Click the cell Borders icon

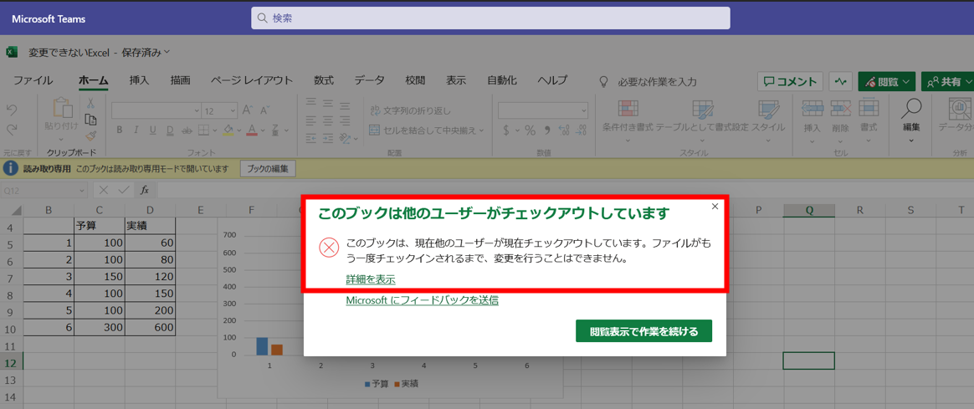pyautogui.click(x=203, y=130)
